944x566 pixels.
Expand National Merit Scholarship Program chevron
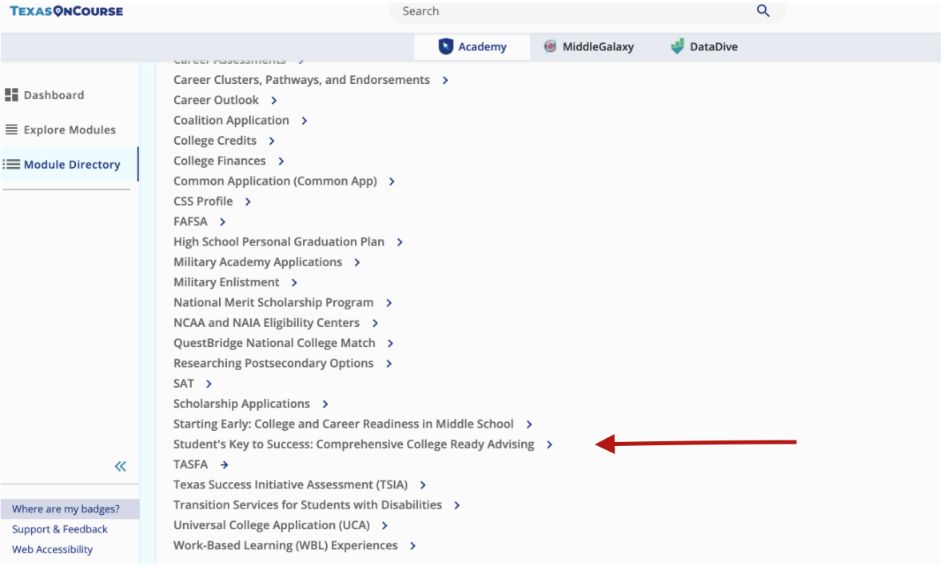[388, 303]
